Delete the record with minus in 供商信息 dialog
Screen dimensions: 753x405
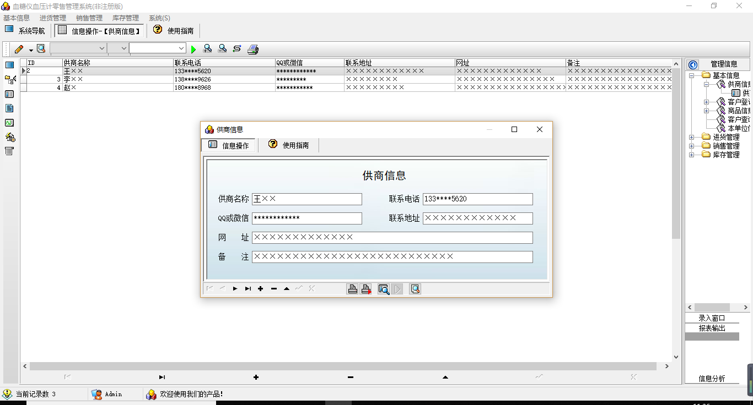pos(273,289)
